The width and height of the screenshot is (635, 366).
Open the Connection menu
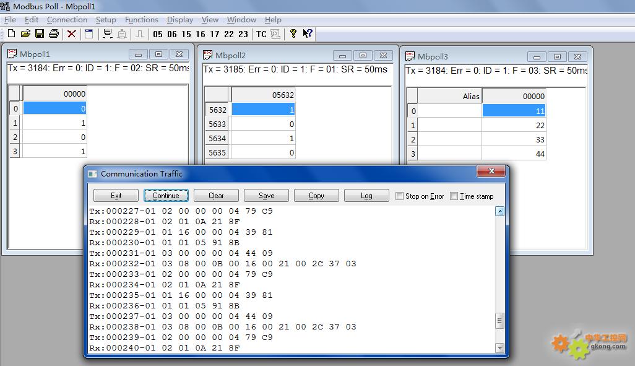(67, 19)
